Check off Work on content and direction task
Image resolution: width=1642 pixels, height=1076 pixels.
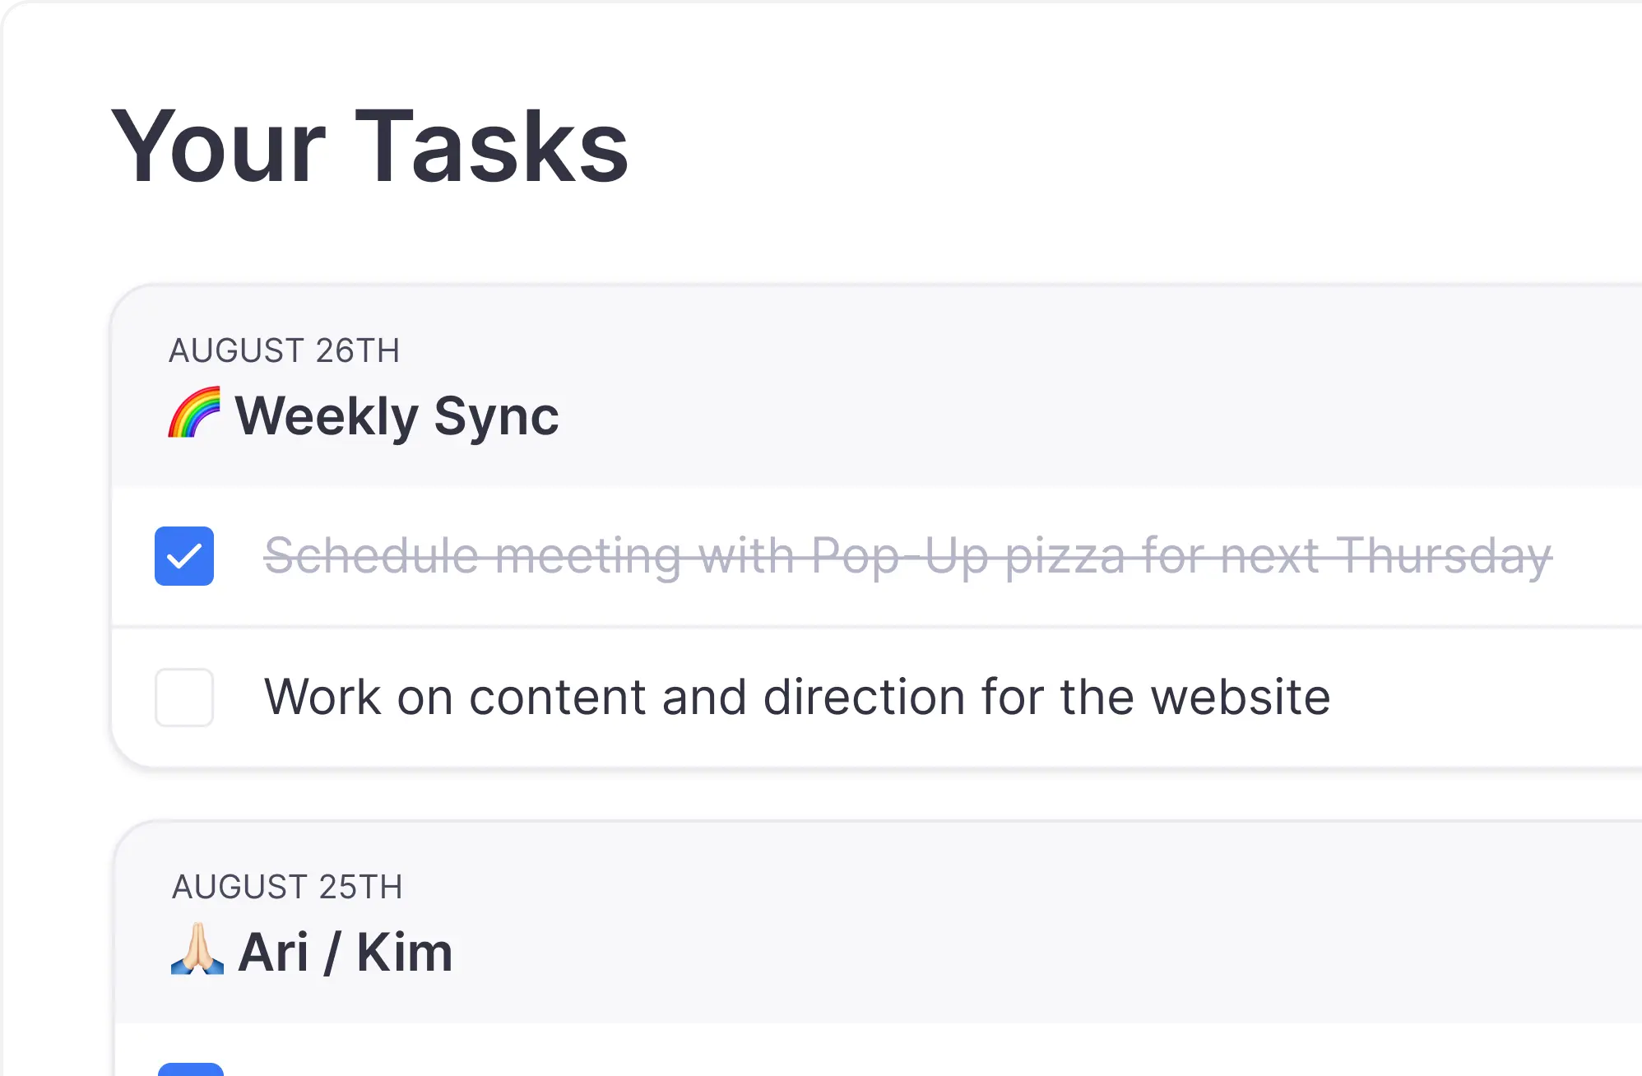point(184,698)
